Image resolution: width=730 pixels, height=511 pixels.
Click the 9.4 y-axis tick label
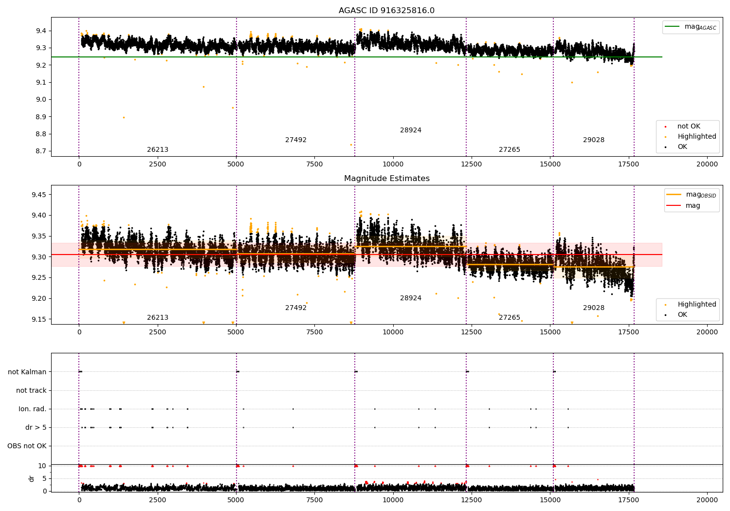coord(40,31)
